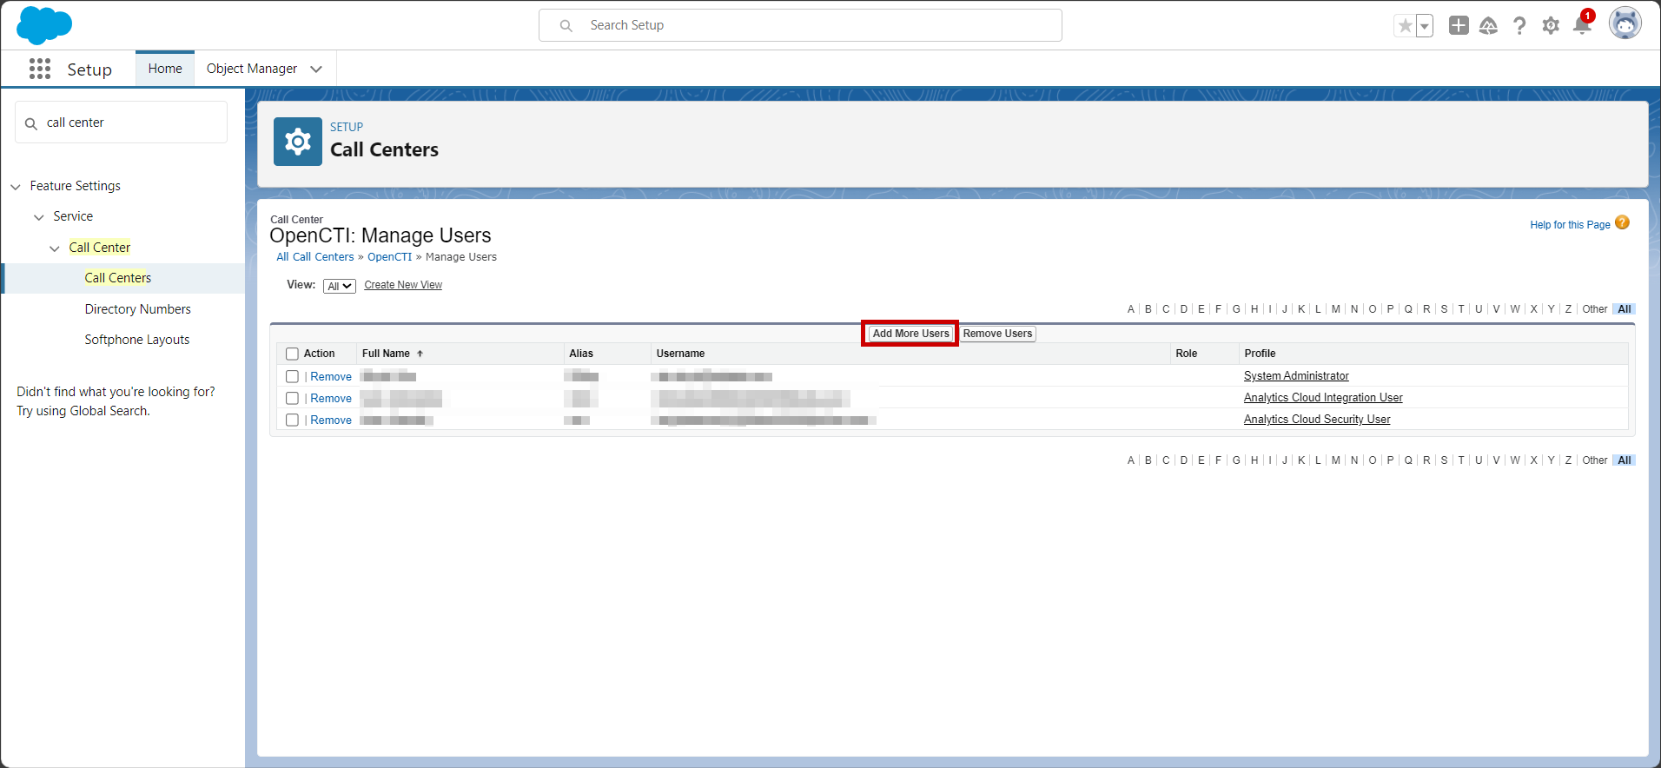Collapse the Feature Settings tree node
This screenshot has height=768, width=1661.
click(16, 187)
